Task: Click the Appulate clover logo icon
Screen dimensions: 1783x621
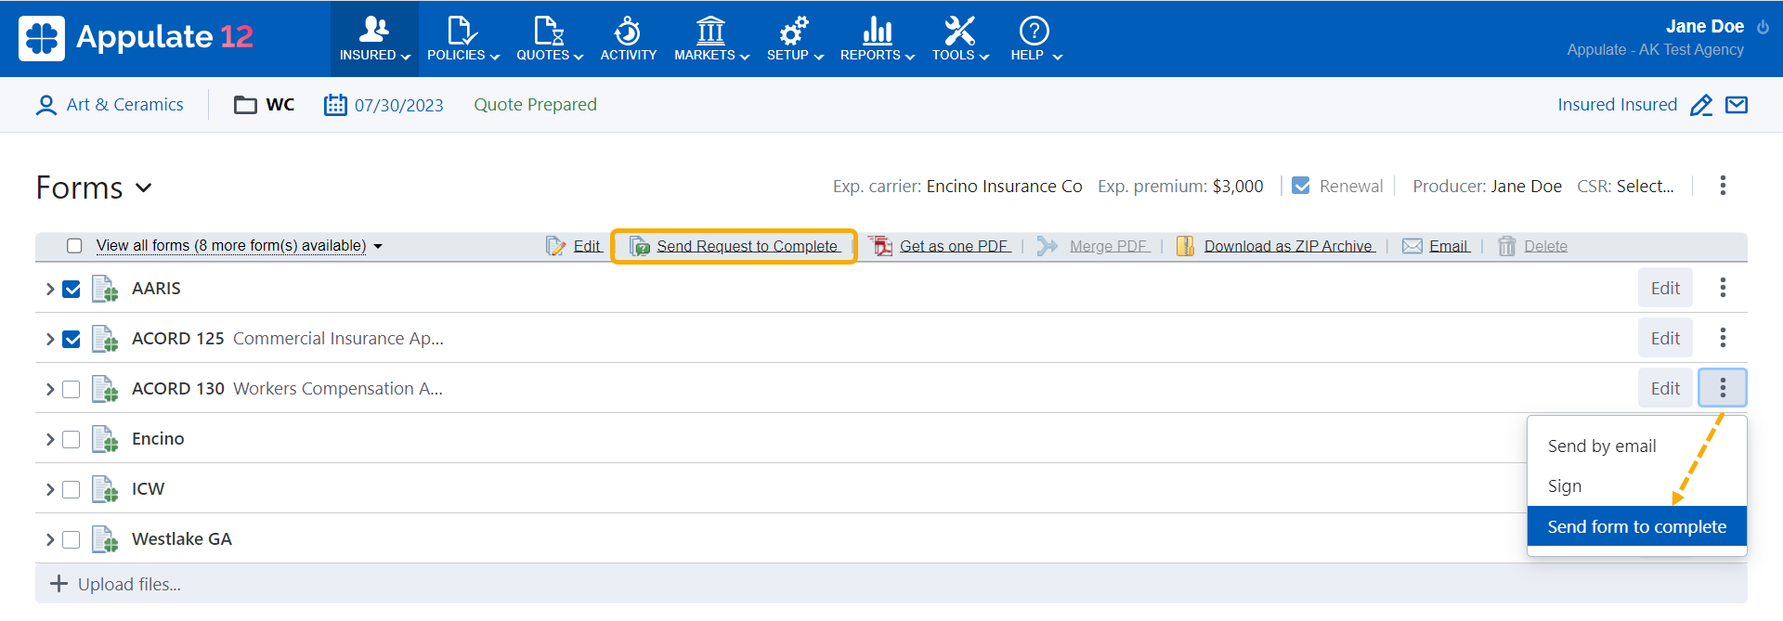Action: click(42, 38)
